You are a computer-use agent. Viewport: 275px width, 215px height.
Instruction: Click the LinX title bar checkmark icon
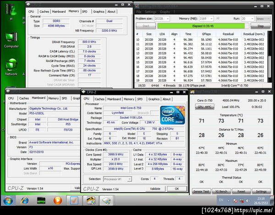tap(137, 6)
